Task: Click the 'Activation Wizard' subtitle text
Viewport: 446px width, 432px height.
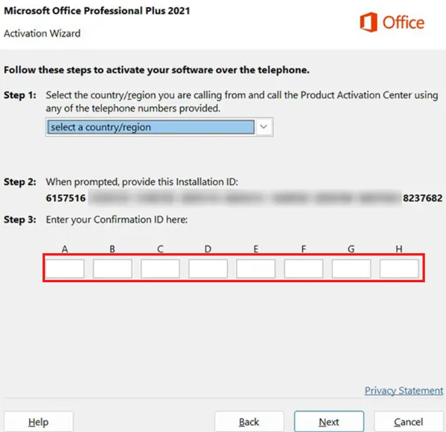Action: tap(42, 33)
